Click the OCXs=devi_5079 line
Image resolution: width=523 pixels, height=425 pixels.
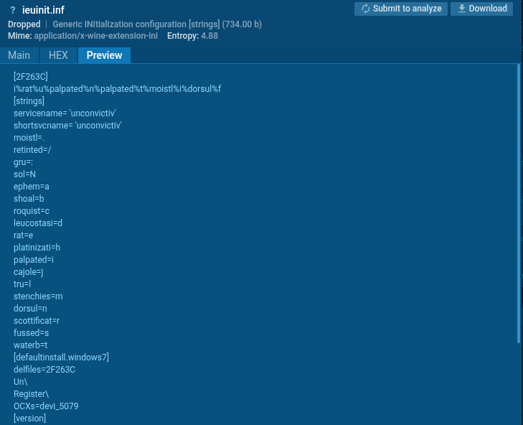pyautogui.click(x=46, y=406)
